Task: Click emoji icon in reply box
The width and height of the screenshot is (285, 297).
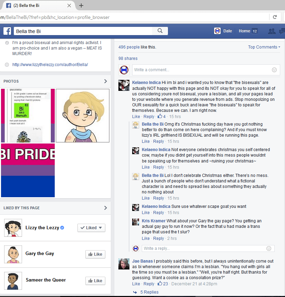Action: click(269, 248)
